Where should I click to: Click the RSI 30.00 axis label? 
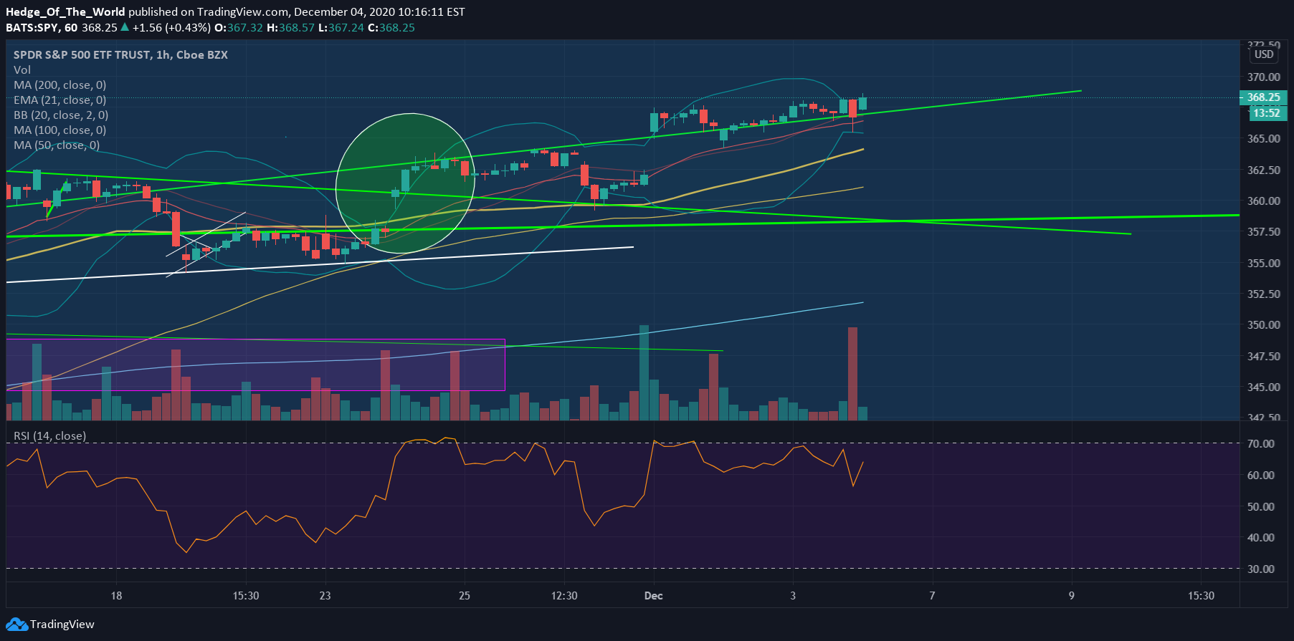click(1260, 569)
